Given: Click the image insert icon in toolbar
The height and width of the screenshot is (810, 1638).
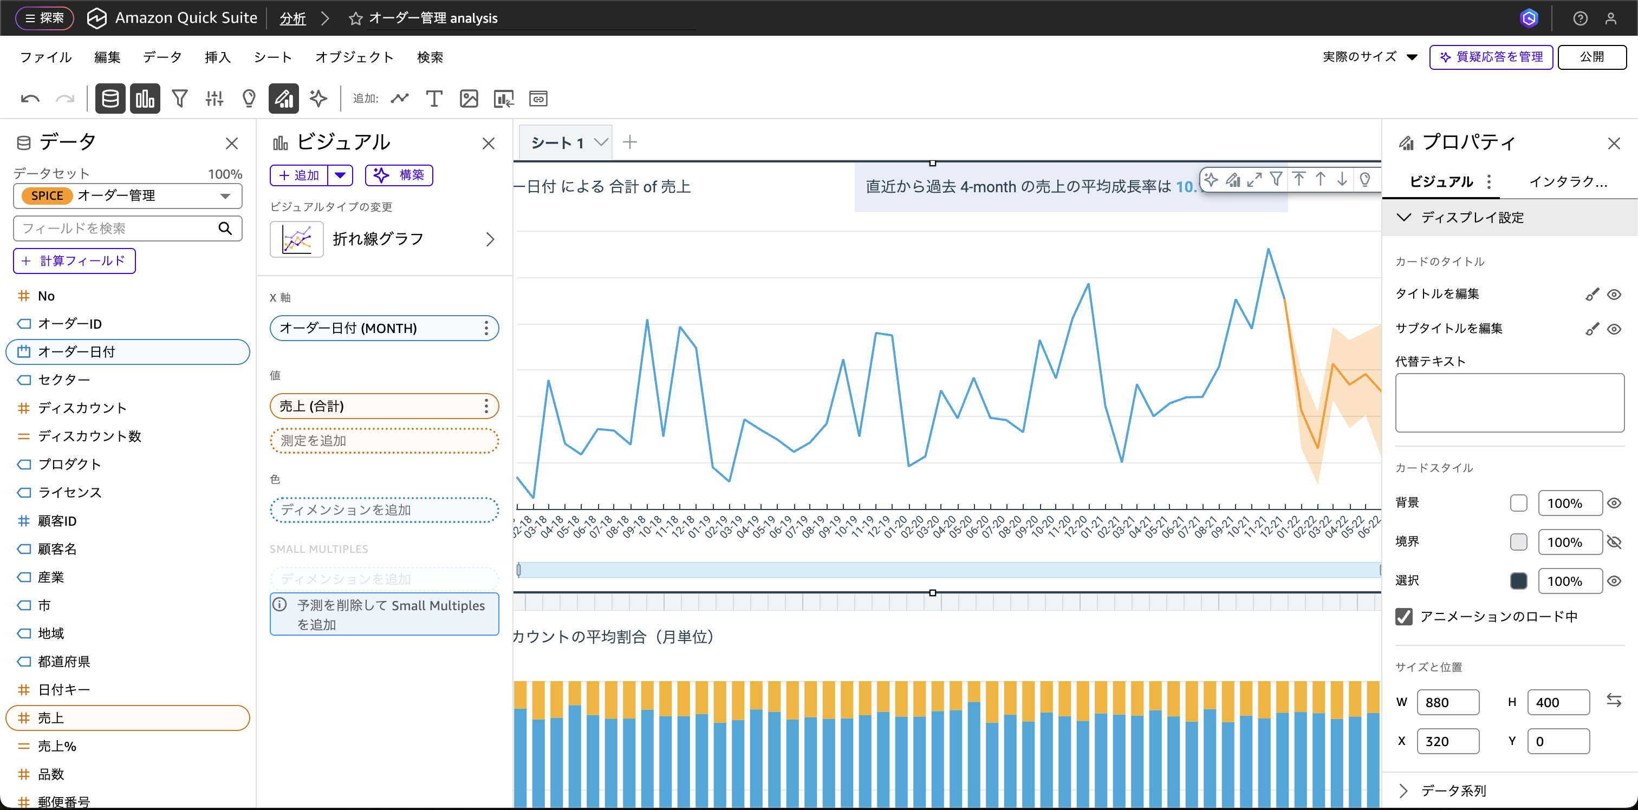Looking at the screenshot, I should (x=469, y=99).
